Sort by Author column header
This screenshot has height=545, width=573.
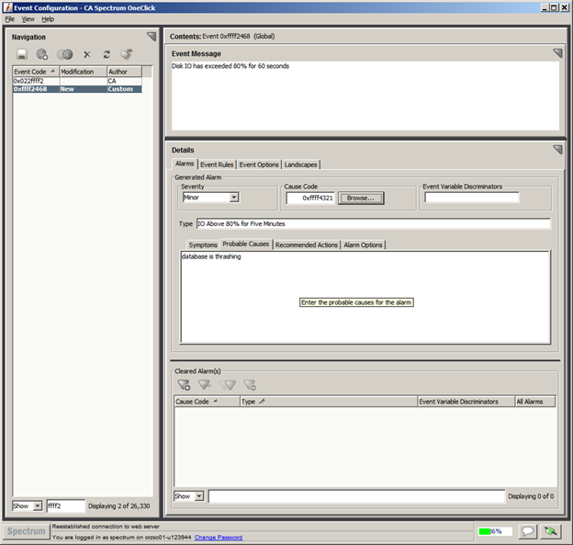point(124,72)
